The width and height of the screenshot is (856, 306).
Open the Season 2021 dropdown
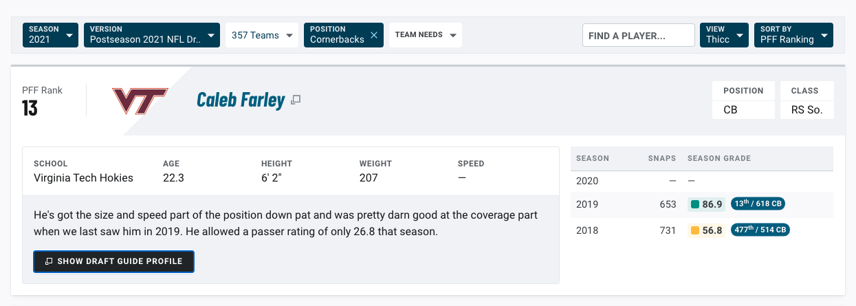[x=52, y=35]
